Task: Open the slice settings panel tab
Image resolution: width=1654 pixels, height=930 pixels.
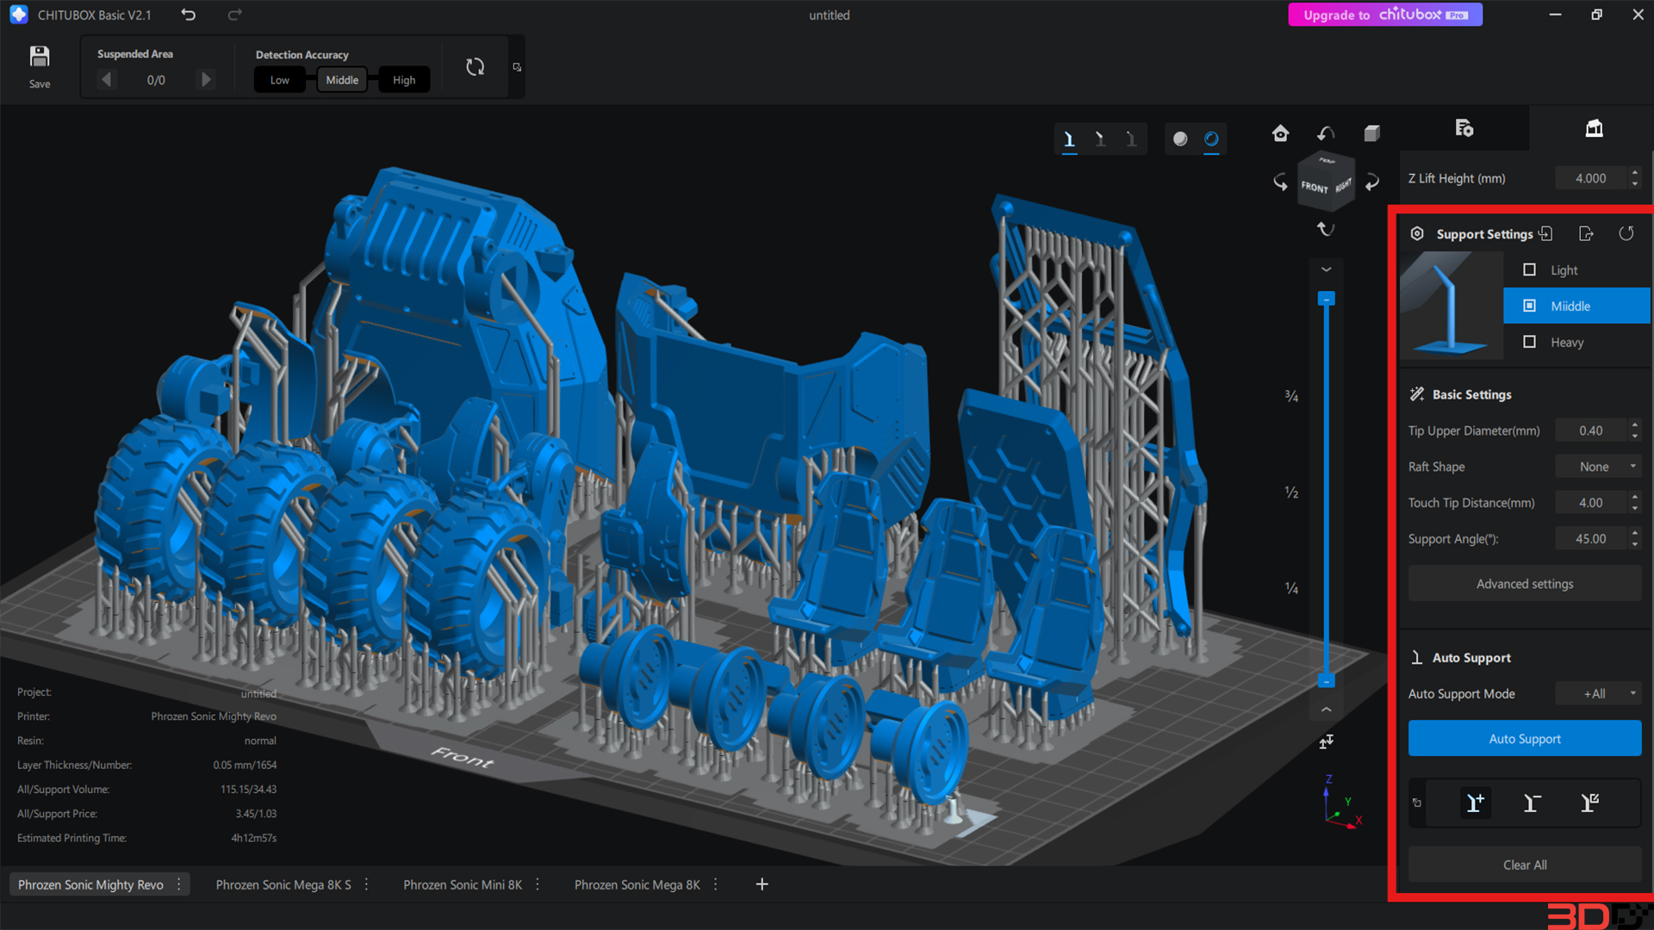Action: [x=1464, y=128]
